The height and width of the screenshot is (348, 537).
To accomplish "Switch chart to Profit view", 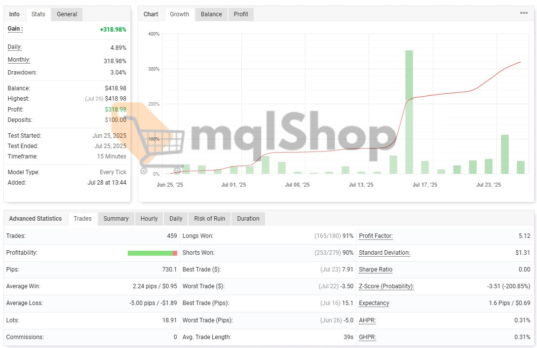I will (x=241, y=14).
